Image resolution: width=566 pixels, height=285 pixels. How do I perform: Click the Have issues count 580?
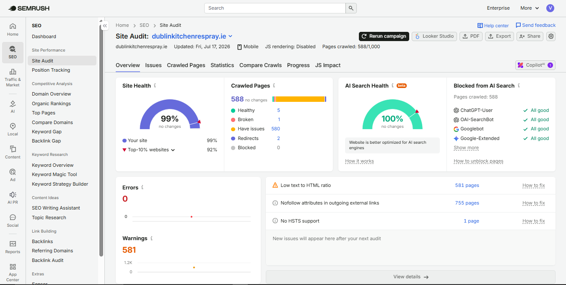tap(275, 129)
